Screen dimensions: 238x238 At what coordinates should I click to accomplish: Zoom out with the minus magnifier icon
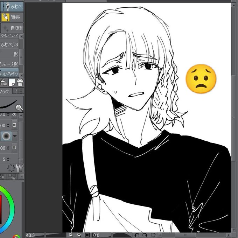tap(71, 235)
